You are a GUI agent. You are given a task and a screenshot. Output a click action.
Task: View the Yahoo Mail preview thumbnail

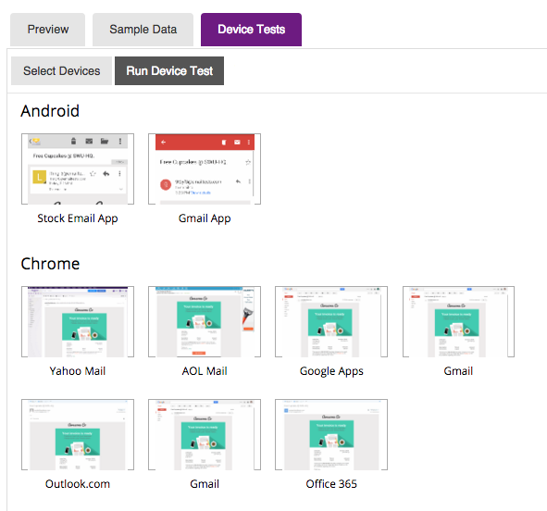click(x=78, y=321)
